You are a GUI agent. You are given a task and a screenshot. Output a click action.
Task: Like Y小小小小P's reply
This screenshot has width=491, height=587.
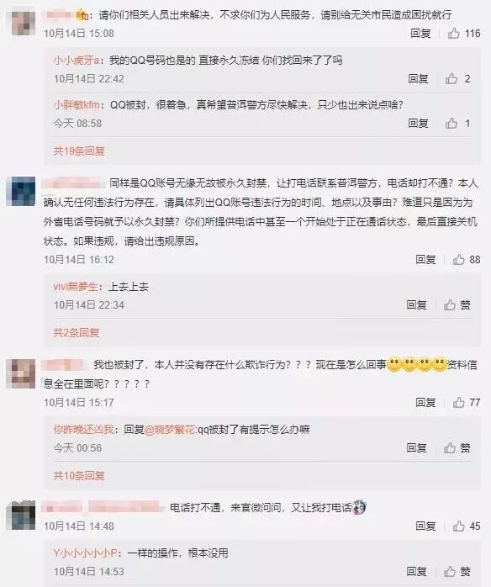click(x=457, y=571)
